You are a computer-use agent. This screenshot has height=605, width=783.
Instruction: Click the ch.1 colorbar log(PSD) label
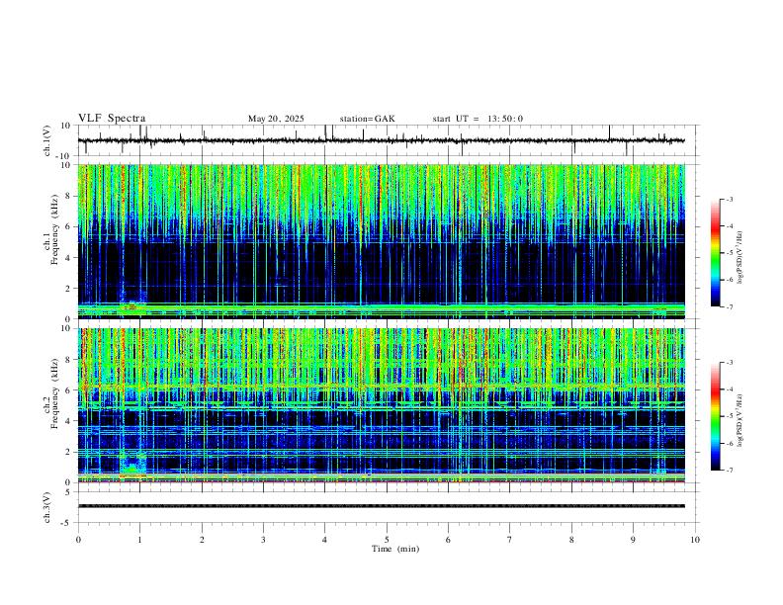click(x=739, y=257)
